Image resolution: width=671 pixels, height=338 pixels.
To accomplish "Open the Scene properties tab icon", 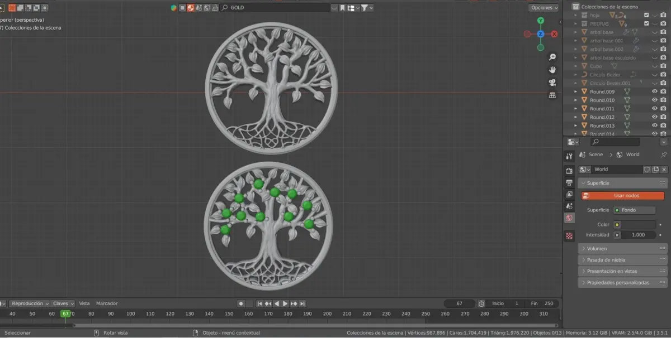I will 569,206.
